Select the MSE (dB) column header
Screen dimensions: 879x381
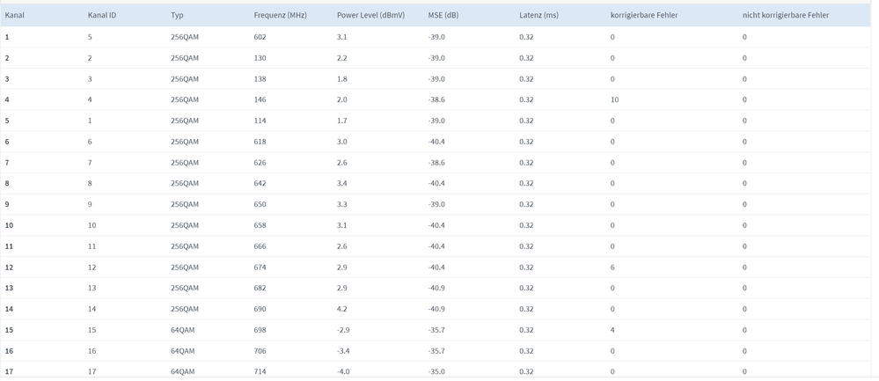pos(443,16)
